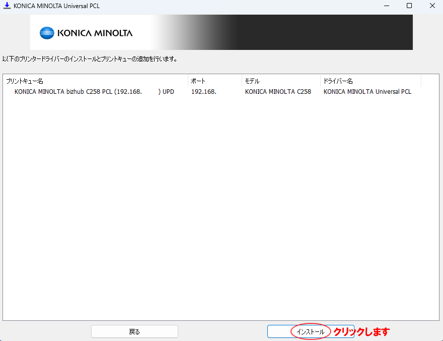Viewport: 443px width, 341px height.
Task: Click the KONICA MINOLTA Universal PCL driver cell
Action: pos(367,92)
